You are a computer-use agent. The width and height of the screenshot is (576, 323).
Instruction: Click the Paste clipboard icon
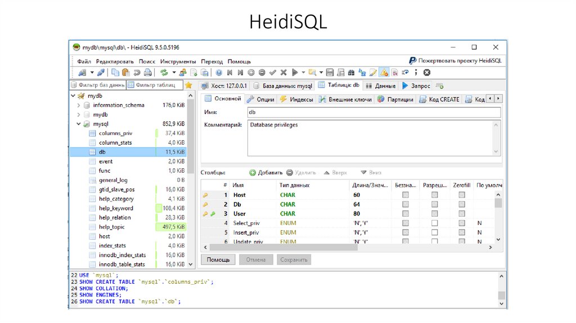(x=125, y=73)
